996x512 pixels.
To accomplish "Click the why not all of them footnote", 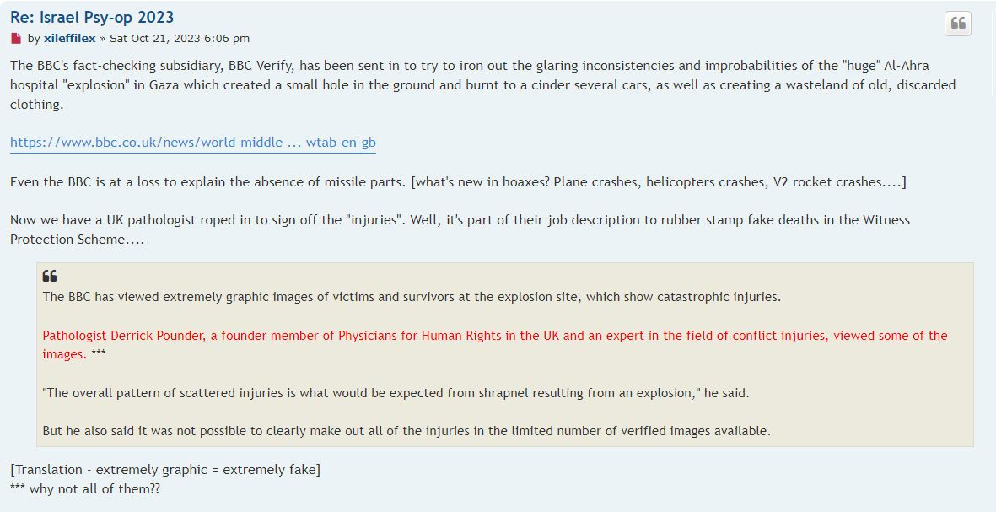I will point(85,488).
